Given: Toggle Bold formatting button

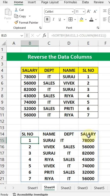Looking at the screenshot, I should click(x=47, y=19).
